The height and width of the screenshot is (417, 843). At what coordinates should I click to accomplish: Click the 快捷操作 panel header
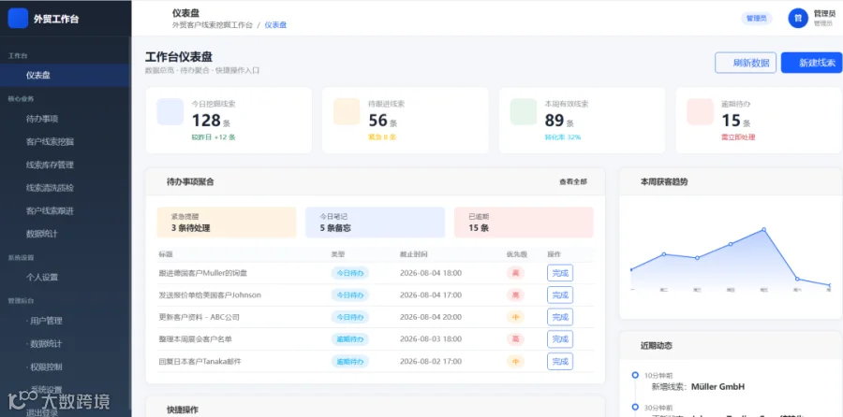click(376, 409)
